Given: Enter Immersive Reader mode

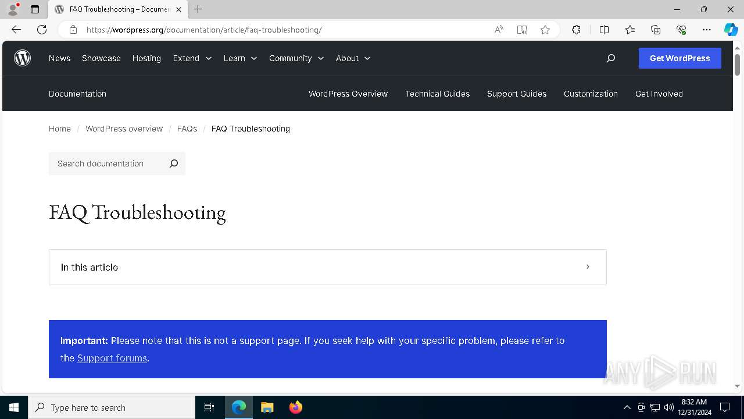Looking at the screenshot, I should pyautogui.click(x=522, y=30).
